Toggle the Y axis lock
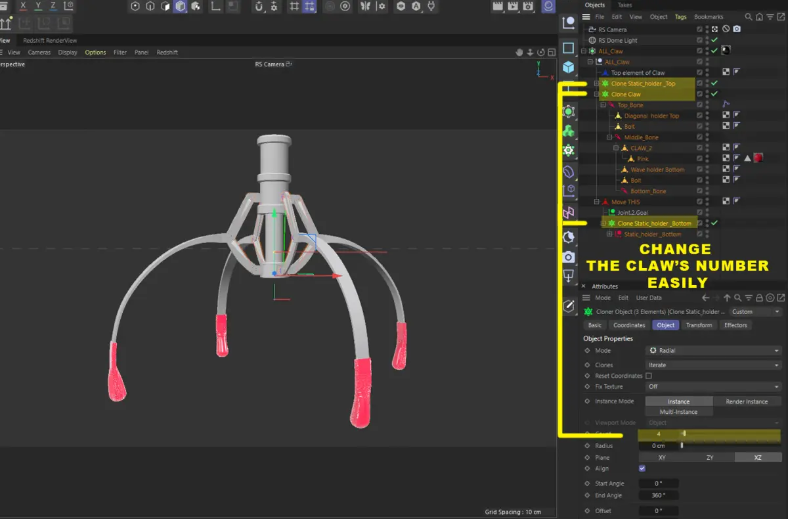Screen dimensions: 788x519 pyautogui.click(x=39, y=7)
